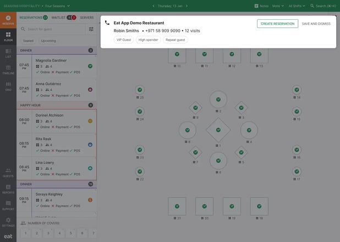Open the Reservations tab
This screenshot has width=340, height=242.
click(34, 18)
